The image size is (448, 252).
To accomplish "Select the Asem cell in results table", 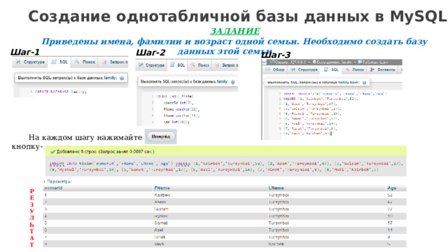I will (160, 202).
